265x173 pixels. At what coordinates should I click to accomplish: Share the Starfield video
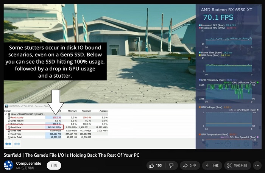(x=190, y=165)
